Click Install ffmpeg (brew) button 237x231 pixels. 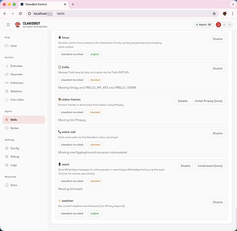[x=209, y=101]
